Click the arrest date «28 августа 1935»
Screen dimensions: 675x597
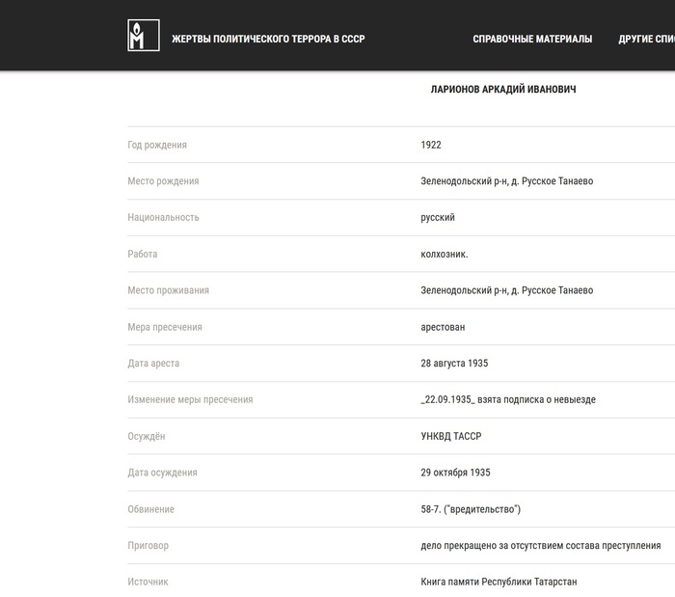click(454, 364)
